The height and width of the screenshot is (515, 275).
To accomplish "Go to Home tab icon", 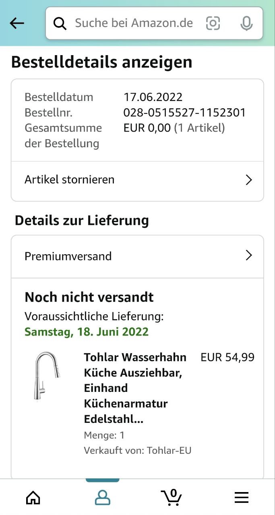I will coord(33,498).
